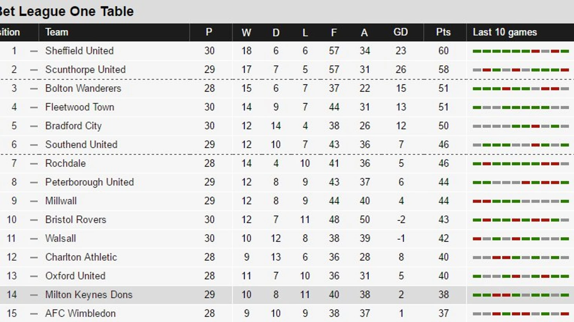This screenshot has width=574, height=322.
Task: Click the Sheffield United team link
Action: [x=79, y=51]
